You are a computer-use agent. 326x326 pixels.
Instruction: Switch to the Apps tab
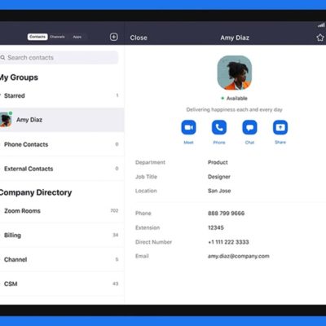click(x=77, y=37)
